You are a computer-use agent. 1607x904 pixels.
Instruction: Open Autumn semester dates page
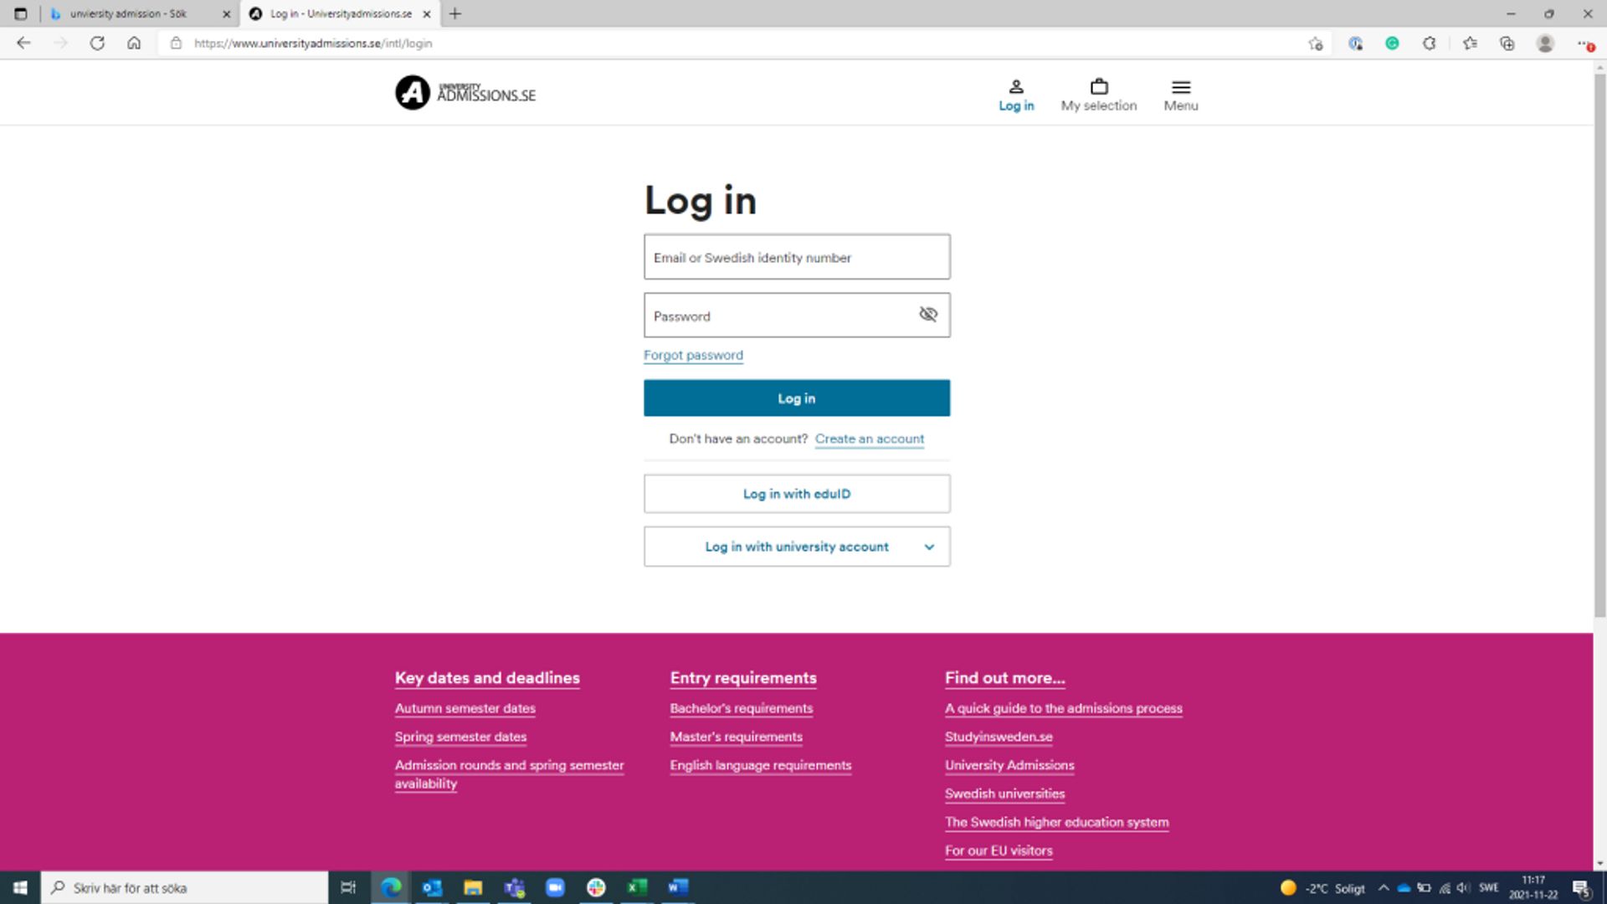click(x=465, y=707)
